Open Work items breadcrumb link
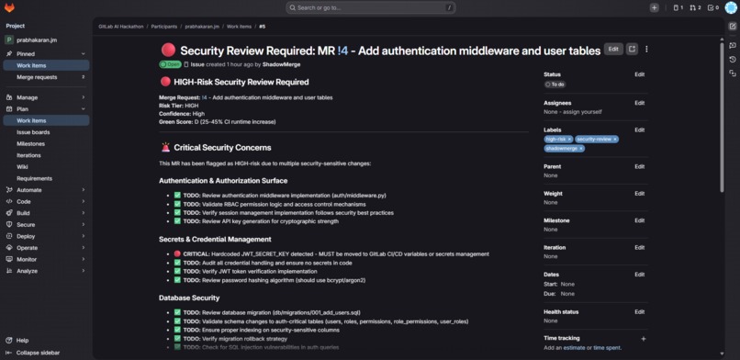 [239, 27]
